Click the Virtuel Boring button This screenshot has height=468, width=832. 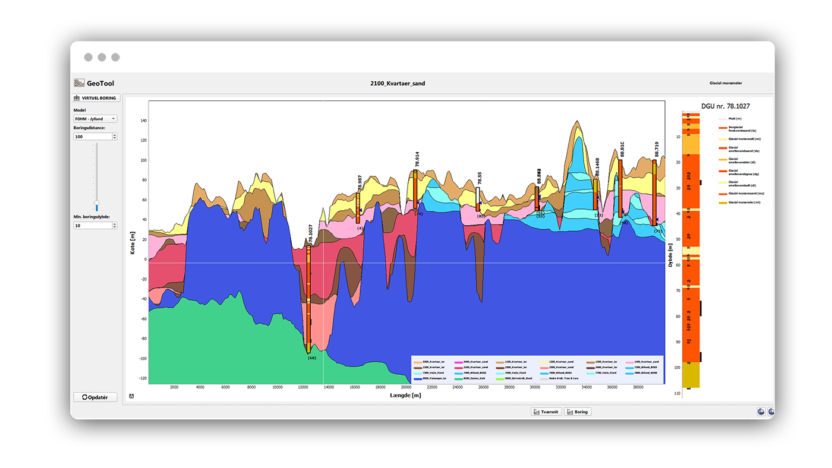click(95, 98)
